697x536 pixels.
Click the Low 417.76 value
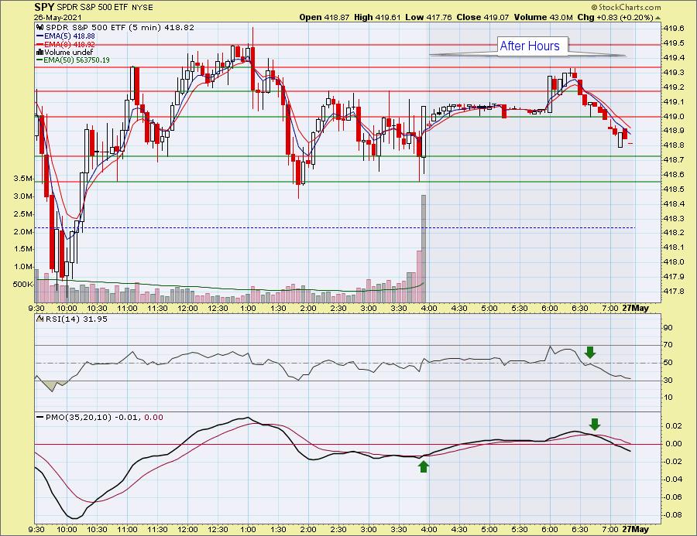point(428,17)
